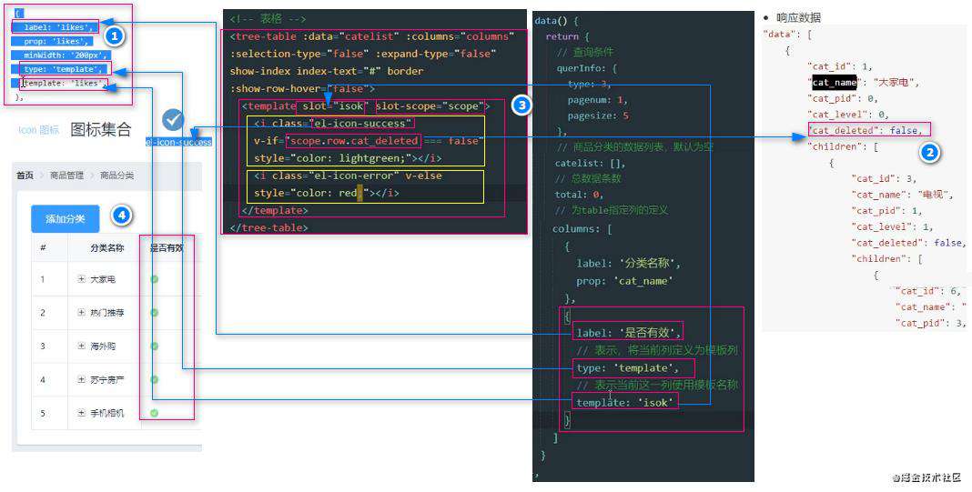Select the 大家电 category name in the table
Image resolution: width=972 pixels, height=492 pixels.
[103, 279]
